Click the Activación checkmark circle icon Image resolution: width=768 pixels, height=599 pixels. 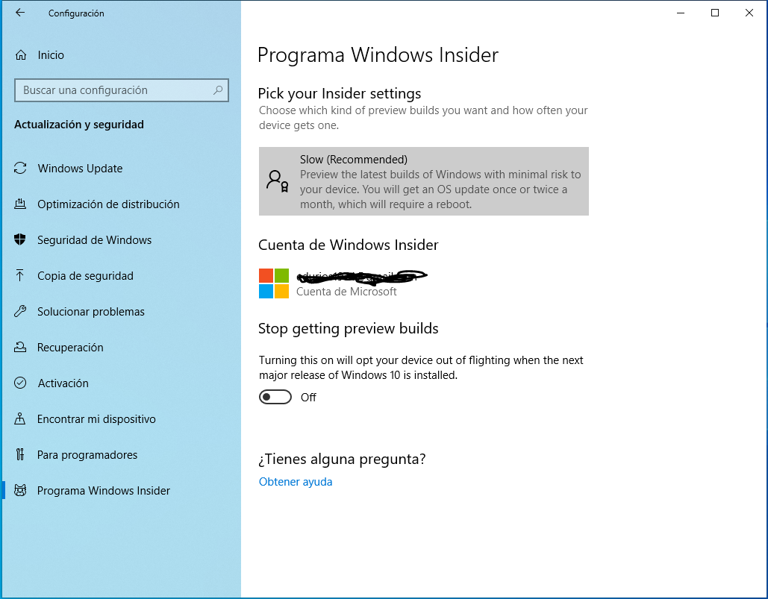point(21,383)
